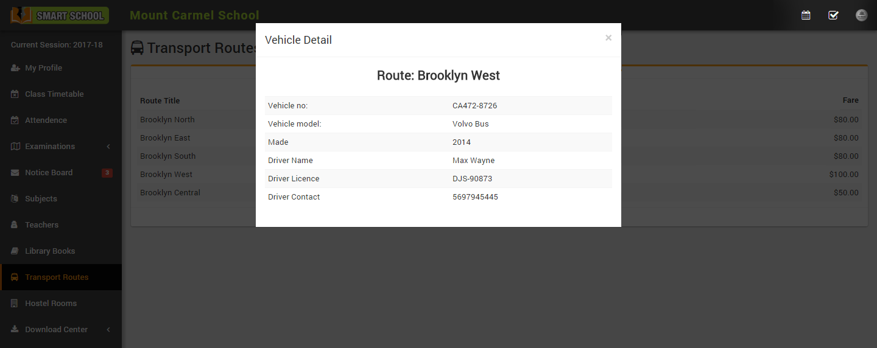
Task: Click the Mount Carmel School title
Action: point(194,15)
